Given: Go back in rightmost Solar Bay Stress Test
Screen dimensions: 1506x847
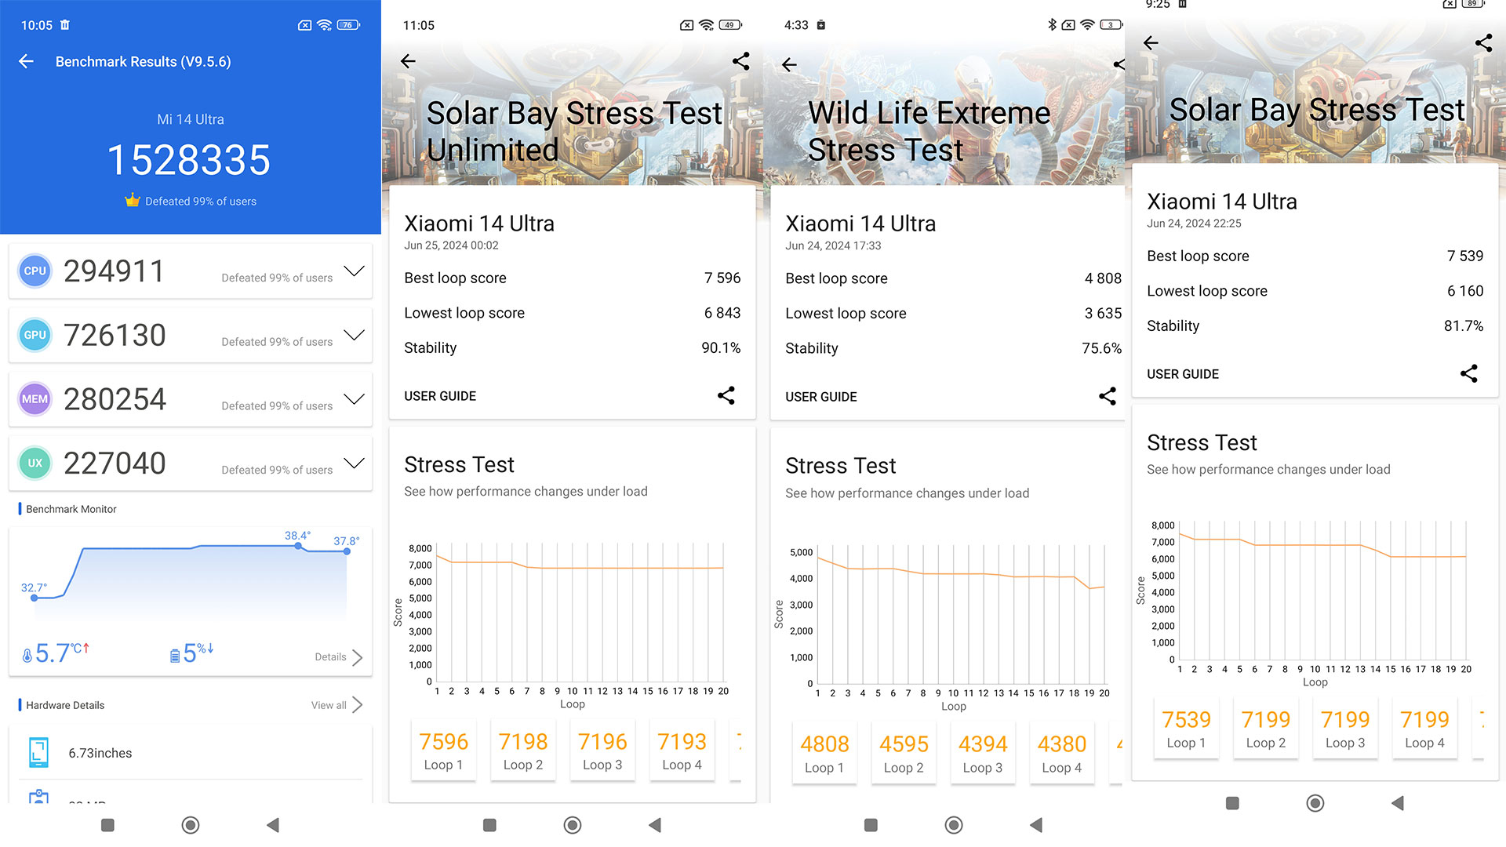Looking at the screenshot, I should tap(1151, 43).
